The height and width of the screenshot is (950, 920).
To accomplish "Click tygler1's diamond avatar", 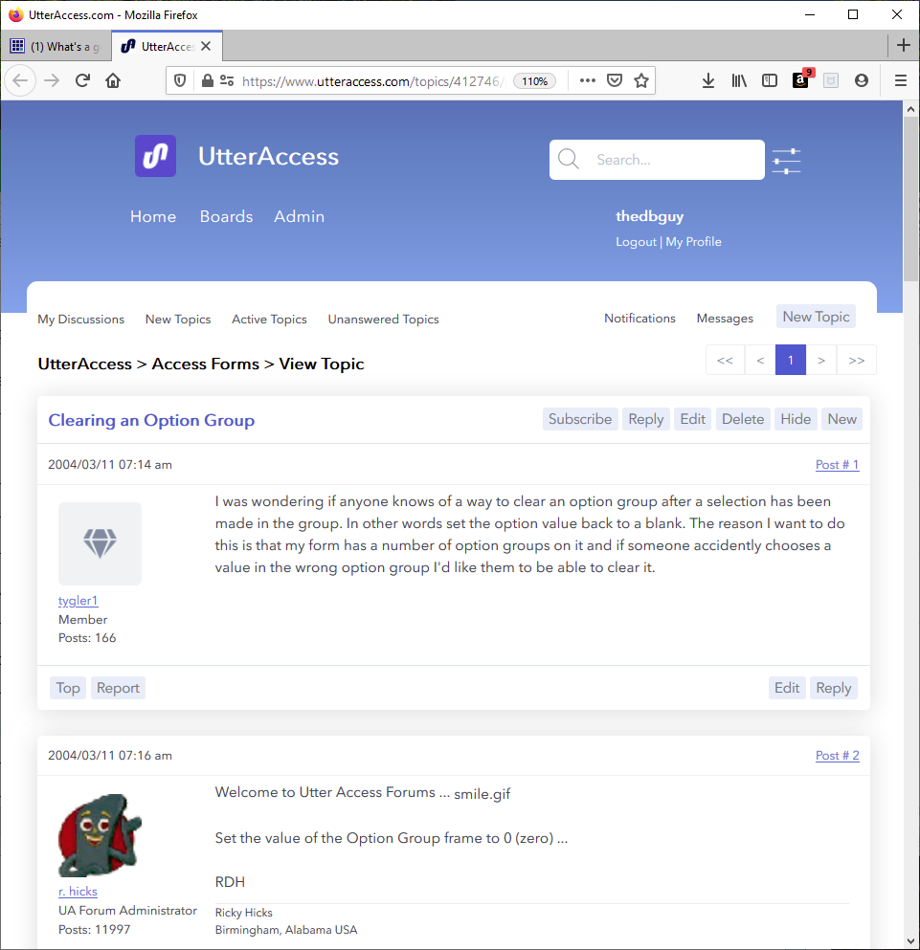I will pos(101,543).
